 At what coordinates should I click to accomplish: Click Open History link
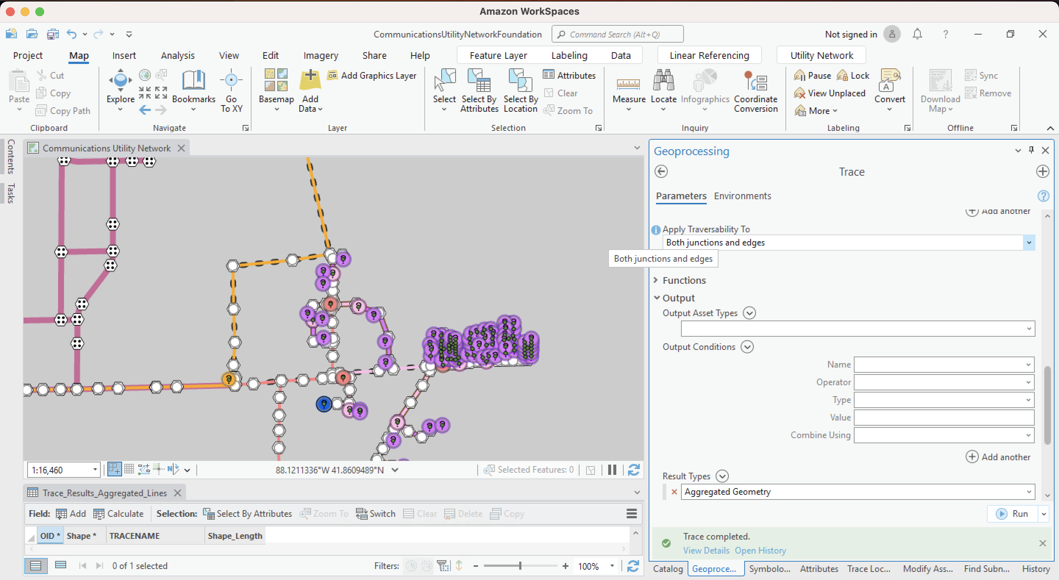[x=760, y=550]
